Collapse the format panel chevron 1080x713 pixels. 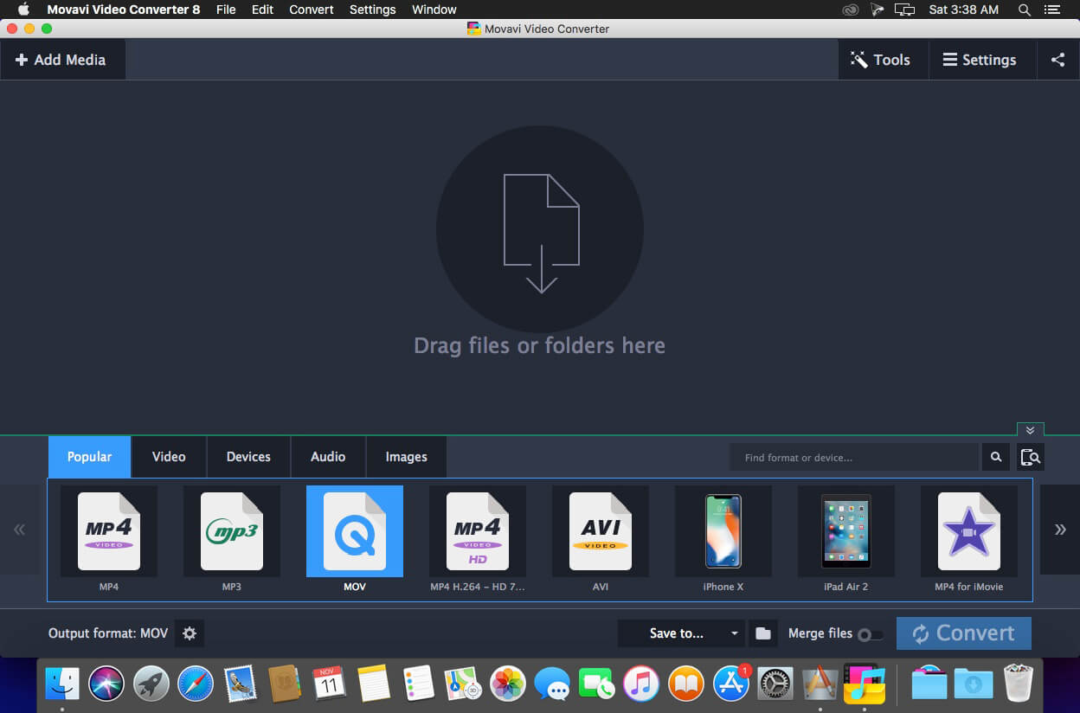(x=1030, y=429)
